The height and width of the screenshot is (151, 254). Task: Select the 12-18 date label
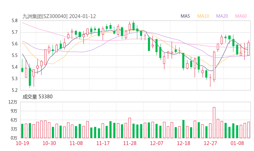pyautogui.click(x=184, y=143)
